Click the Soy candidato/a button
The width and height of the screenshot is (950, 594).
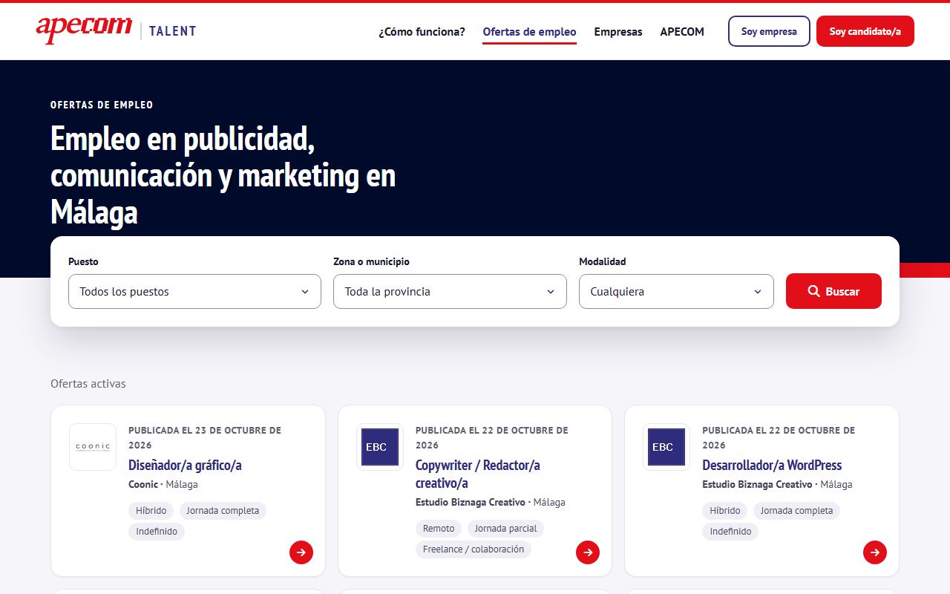[x=865, y=31]
